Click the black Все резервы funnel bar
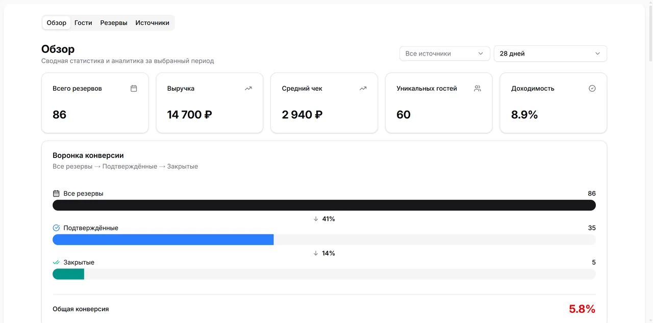This screenshot has width=653, height=323. 324,205
